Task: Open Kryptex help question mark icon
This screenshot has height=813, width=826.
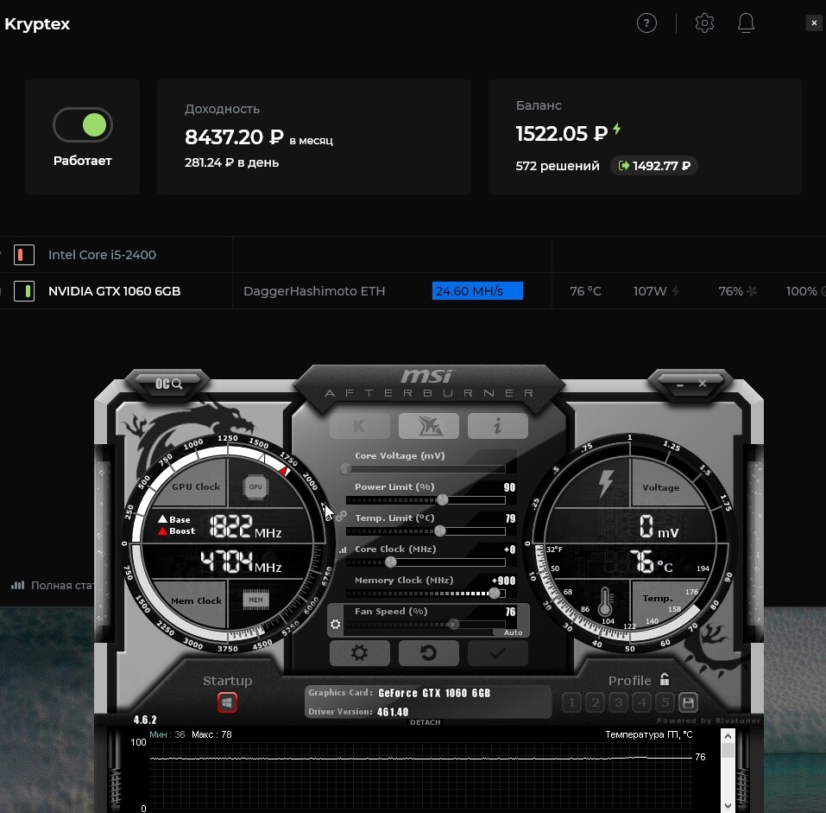Action: point(646,23)
